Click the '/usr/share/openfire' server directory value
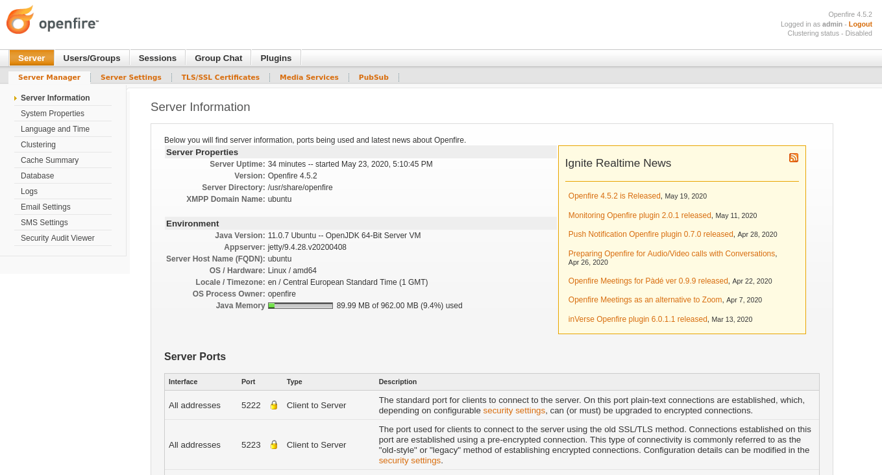The height and width of the screenshot is (475, 882). point(300,188)
